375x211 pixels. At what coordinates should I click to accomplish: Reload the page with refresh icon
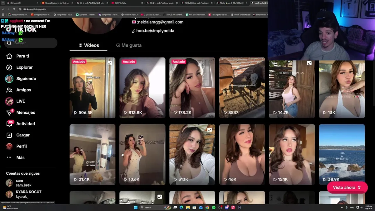coord(13,9)
